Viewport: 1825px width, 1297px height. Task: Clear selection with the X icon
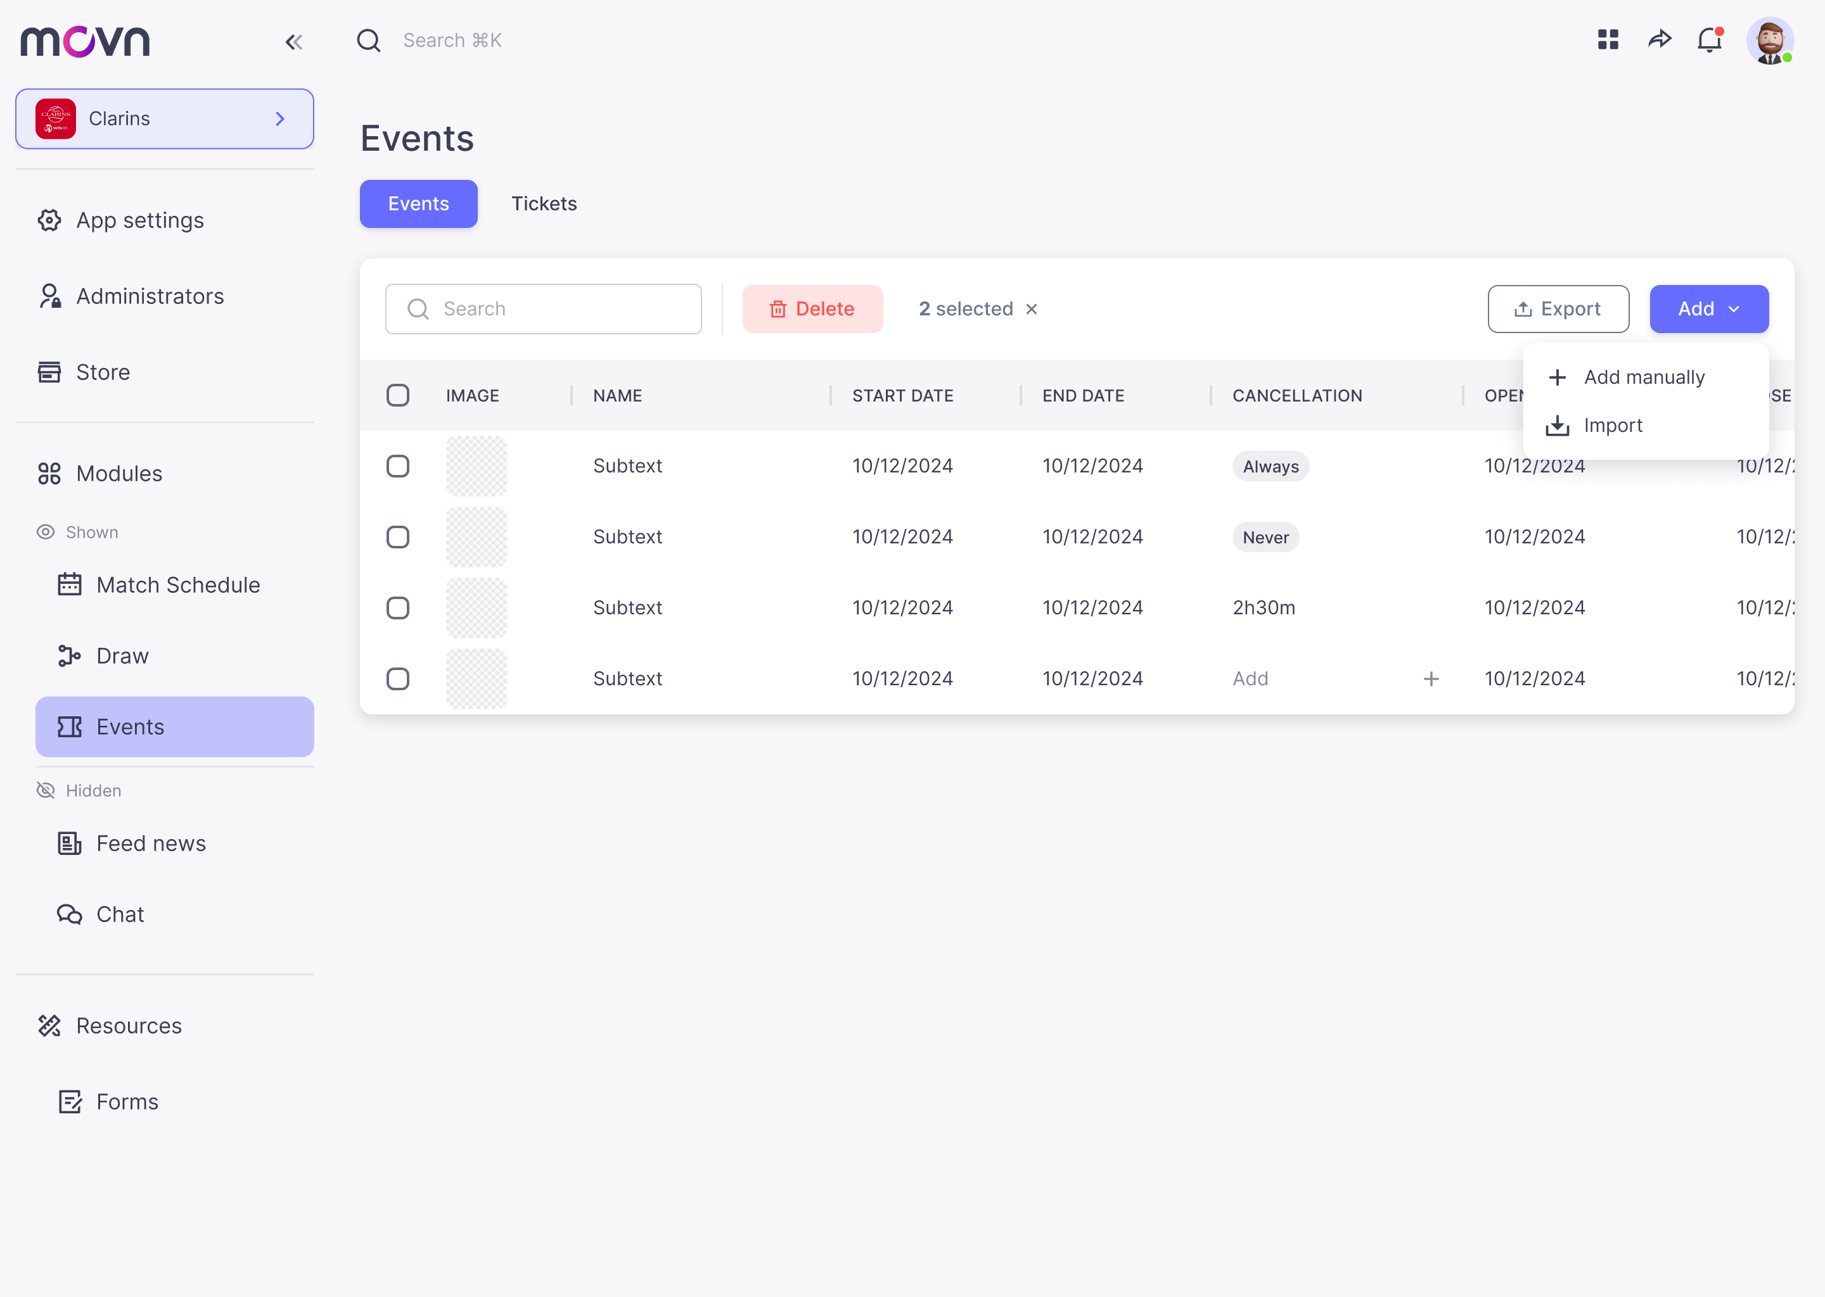(x=1032, y=309)
